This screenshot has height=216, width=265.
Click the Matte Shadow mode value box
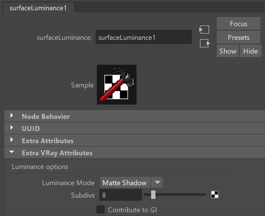pos(125,182)
